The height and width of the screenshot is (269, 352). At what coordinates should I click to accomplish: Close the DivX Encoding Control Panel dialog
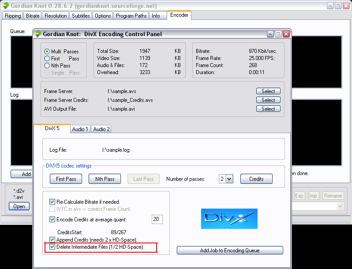[x=286, y=34]
